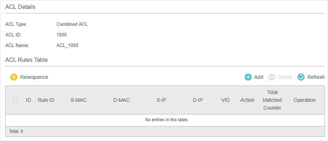The image size is (328, 141).
Task: Click the Delete text label
Action: [285, 77]
